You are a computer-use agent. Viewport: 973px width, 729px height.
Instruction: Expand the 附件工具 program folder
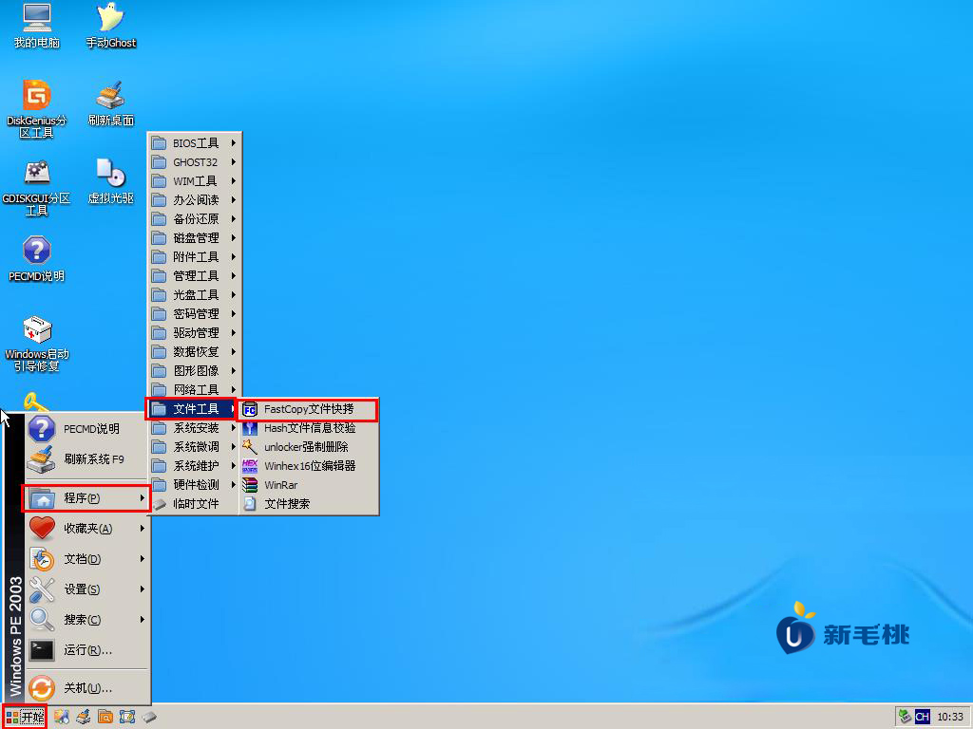tap(194, 257)
